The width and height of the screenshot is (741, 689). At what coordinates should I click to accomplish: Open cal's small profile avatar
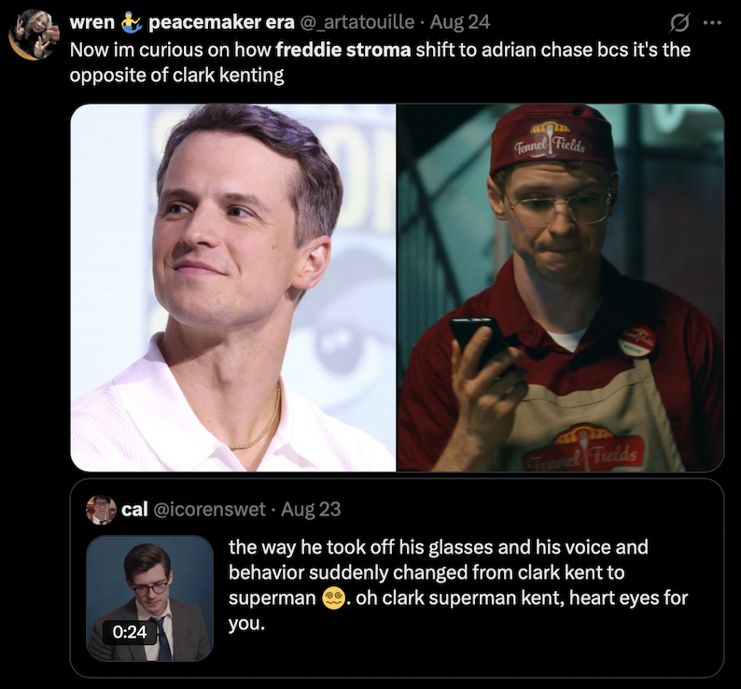tap(101, 510)
